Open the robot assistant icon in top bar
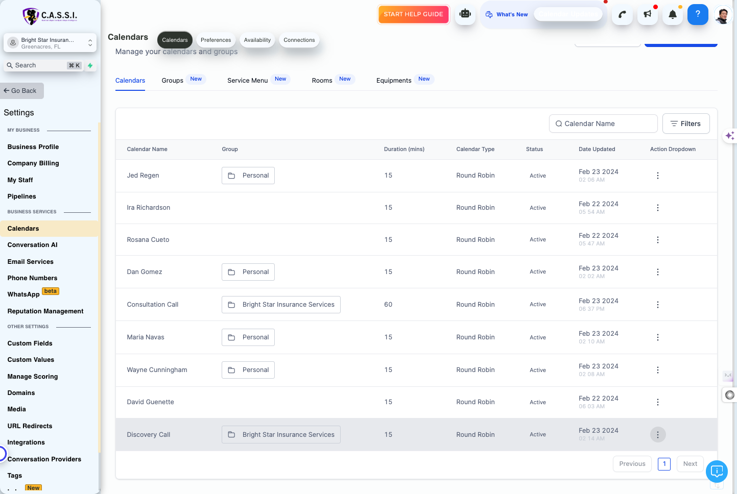The width and height of the screenshot is (737, 494). coord(465,14)
